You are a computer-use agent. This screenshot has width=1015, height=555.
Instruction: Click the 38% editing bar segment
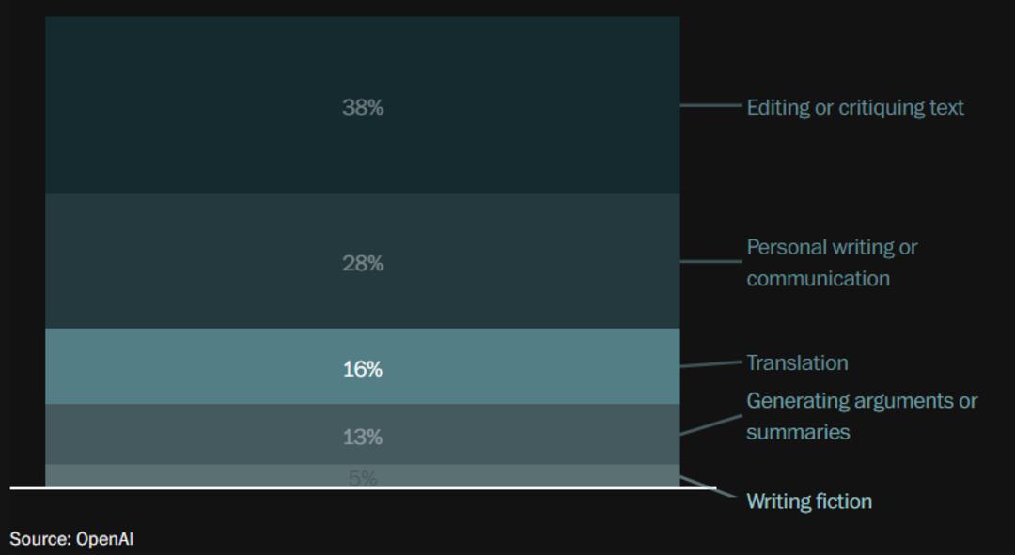coord(363,105)
